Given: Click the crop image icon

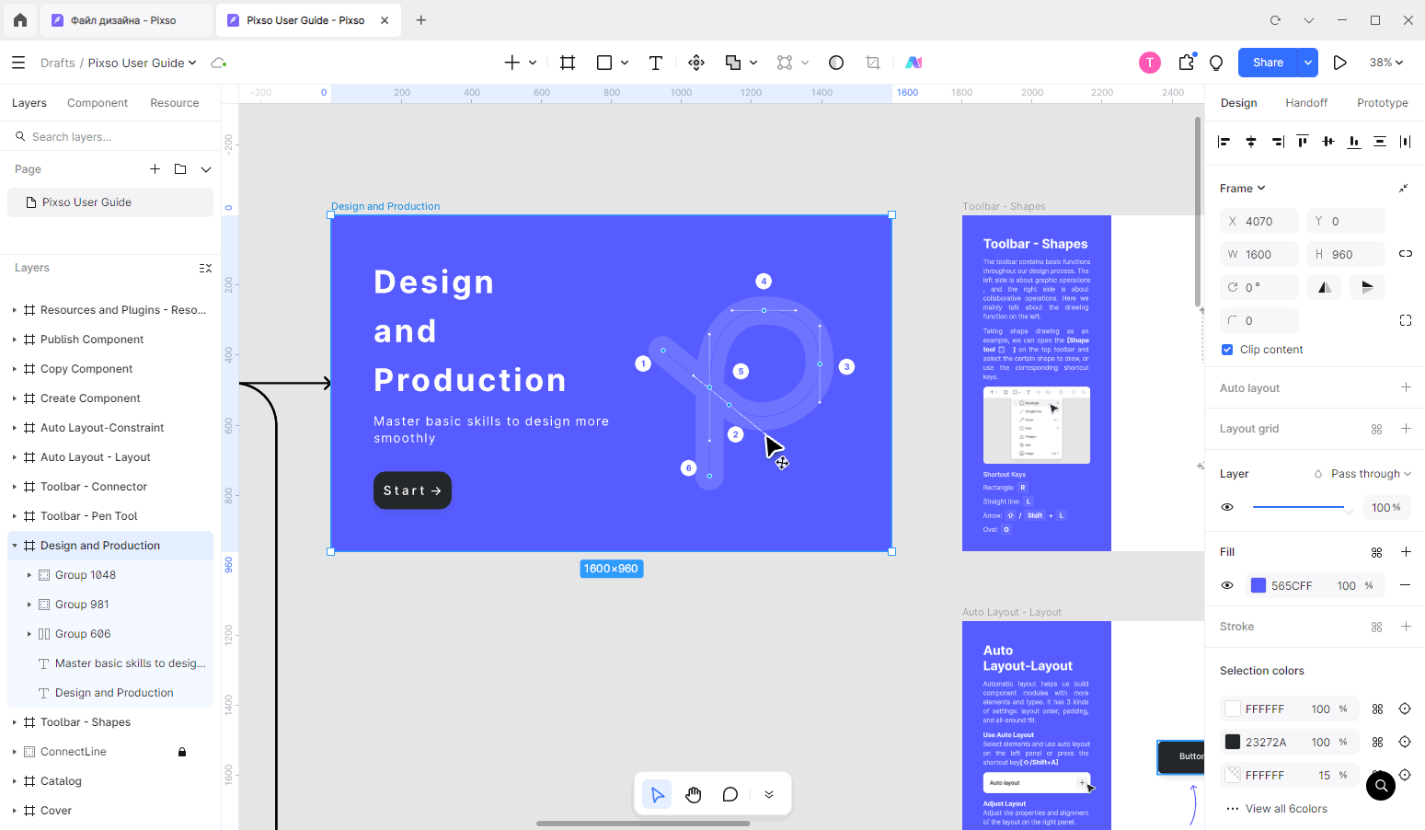Looking at the screenshot, I should point(873,63).
